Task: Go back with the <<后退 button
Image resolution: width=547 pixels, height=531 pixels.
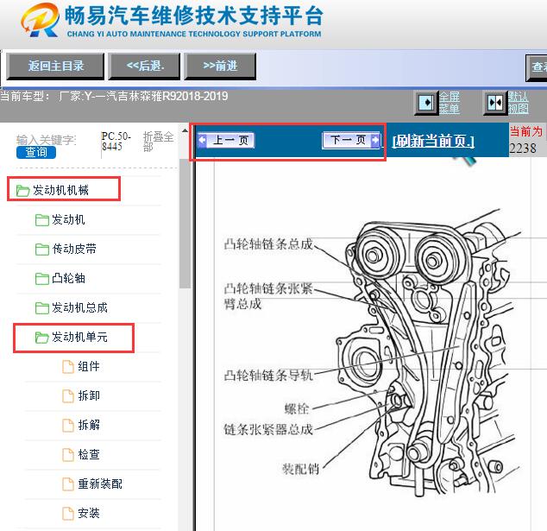Action: tap(144, 66)
